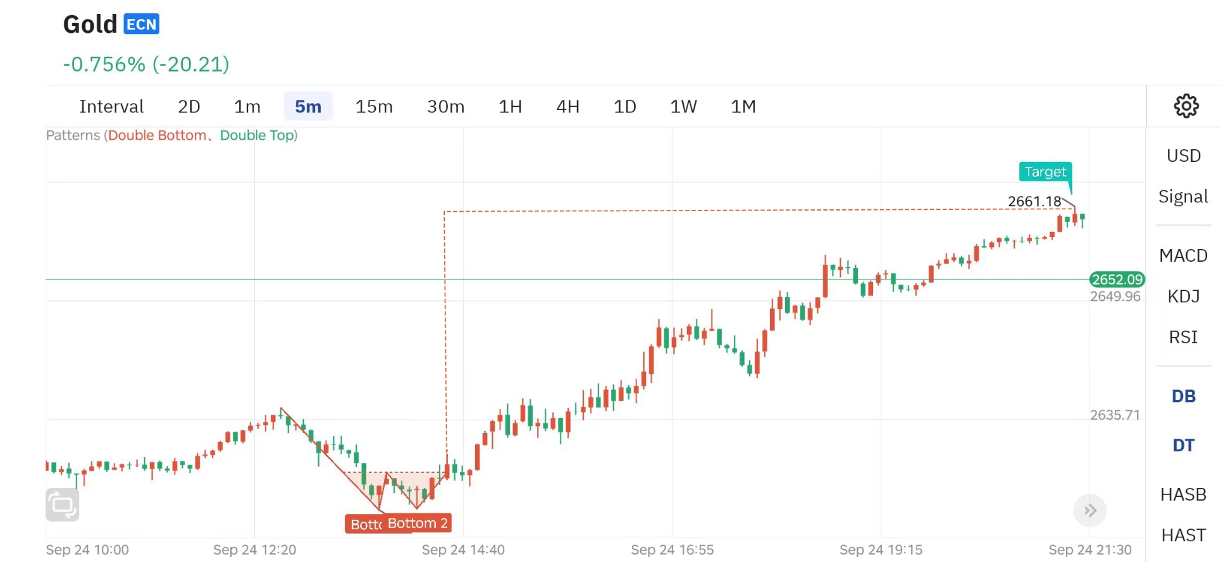
Task: Toggle the KDJ indicator
Action: (1183, 296)
